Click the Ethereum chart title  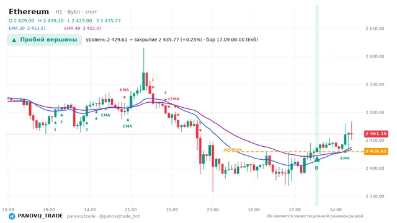pos(29,12)
